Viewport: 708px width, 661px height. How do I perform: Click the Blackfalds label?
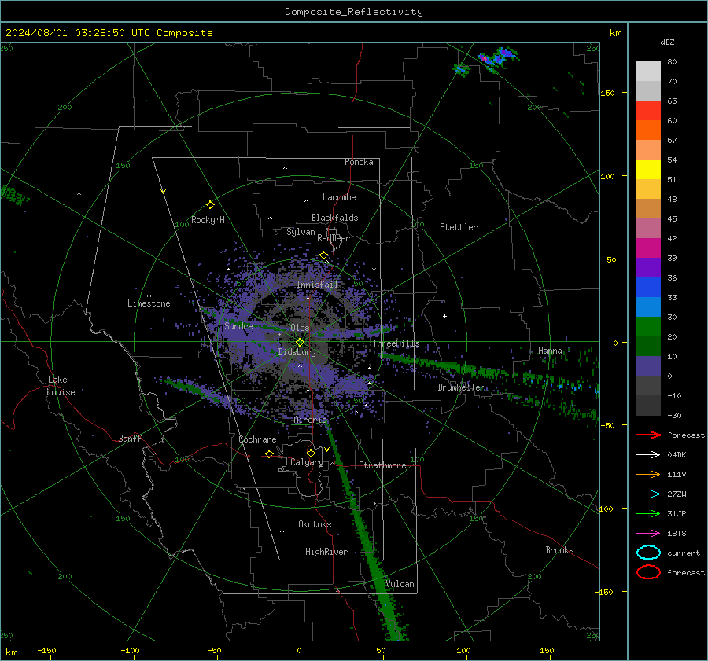[x=334, y=218]
